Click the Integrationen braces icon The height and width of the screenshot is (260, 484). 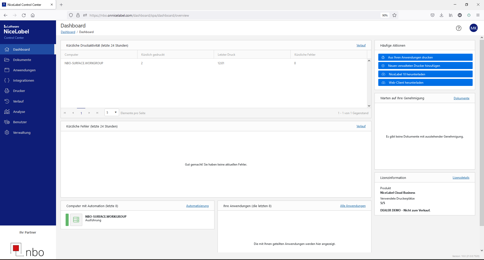tap(7, 80)
